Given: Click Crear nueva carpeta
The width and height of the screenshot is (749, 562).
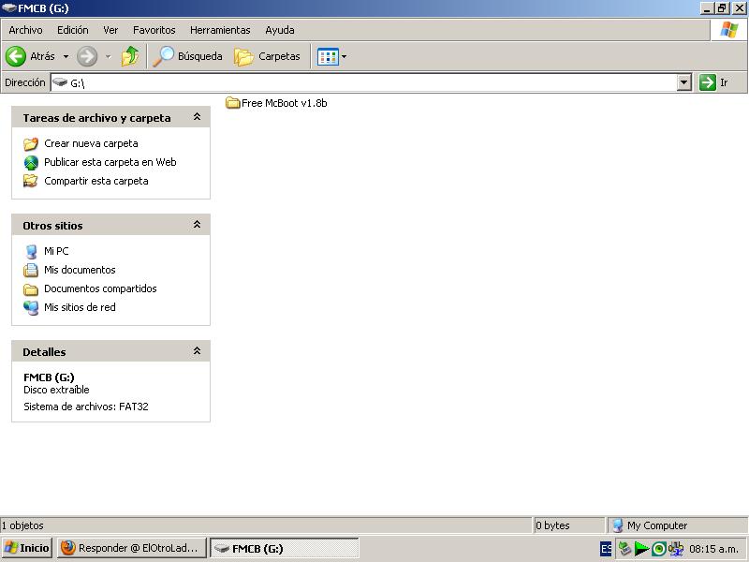Looking at the screenshot, I should 91,143.
